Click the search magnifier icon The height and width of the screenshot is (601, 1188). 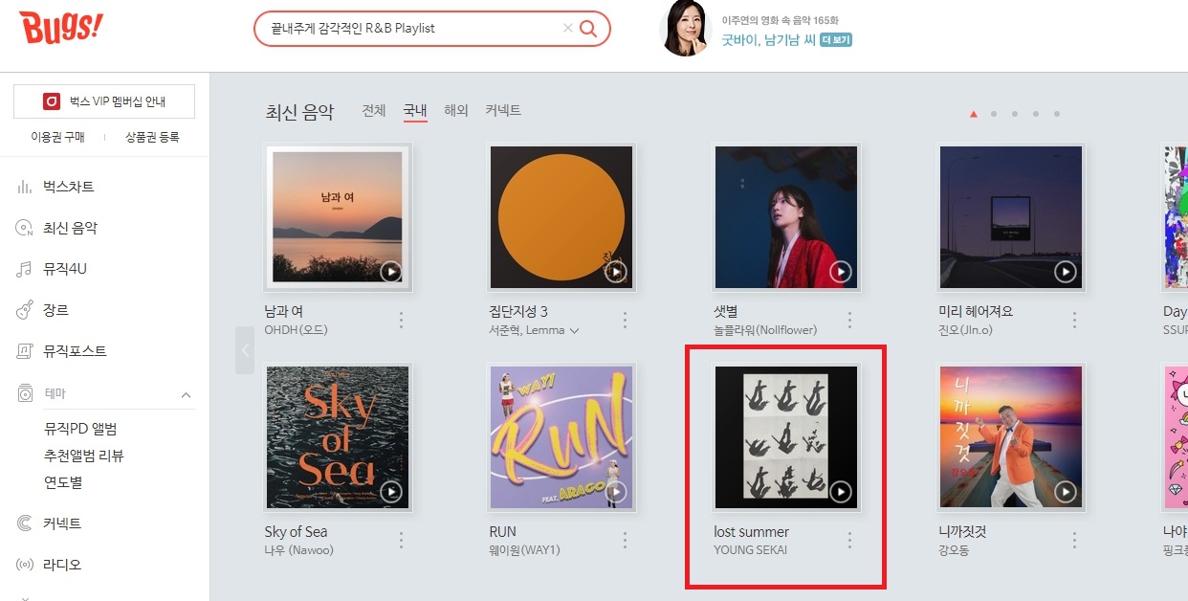coord(588,29)
